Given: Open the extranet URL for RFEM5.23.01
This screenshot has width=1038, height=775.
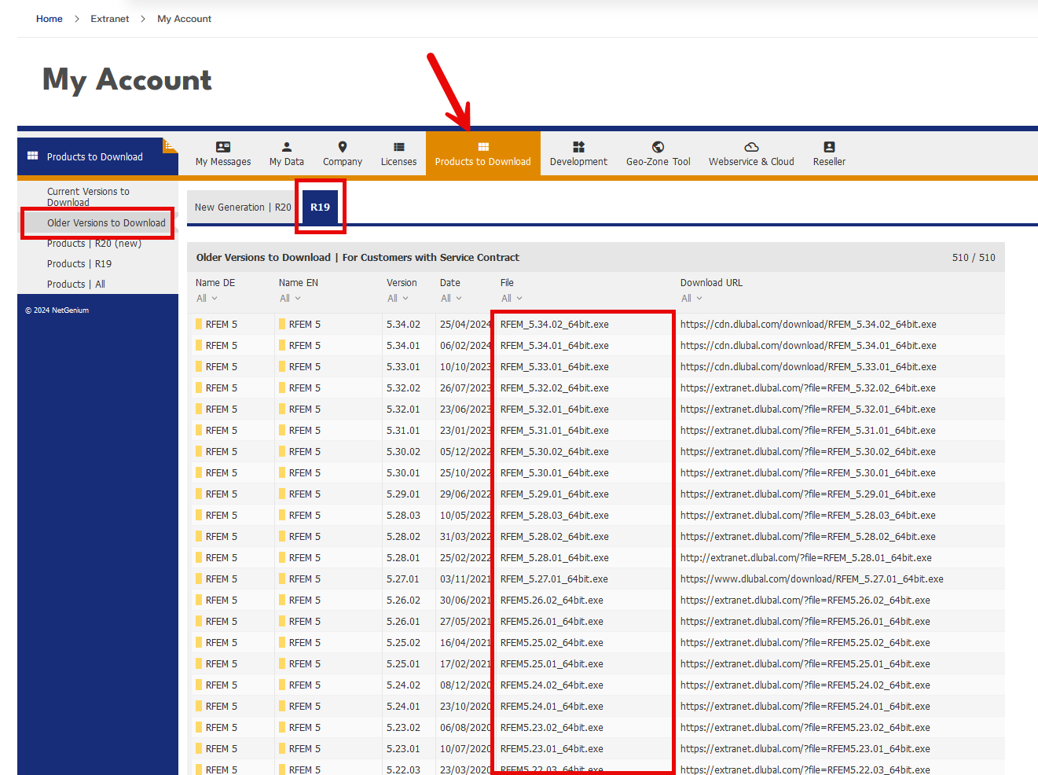Looking at the screenshot, I should pyautogui.click(x=805, y=749).
